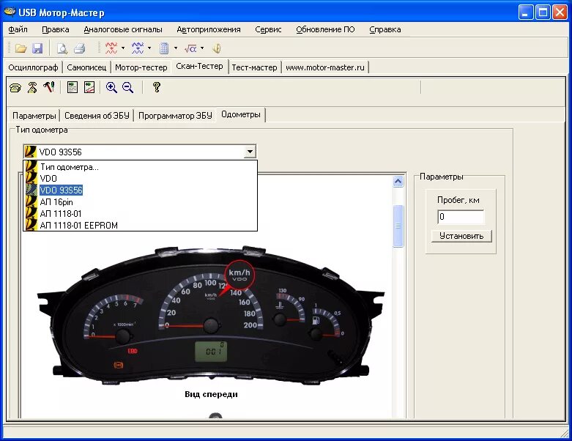Open the Справка menu
This screenshot has width=572, height=441.
pos(385,29)
